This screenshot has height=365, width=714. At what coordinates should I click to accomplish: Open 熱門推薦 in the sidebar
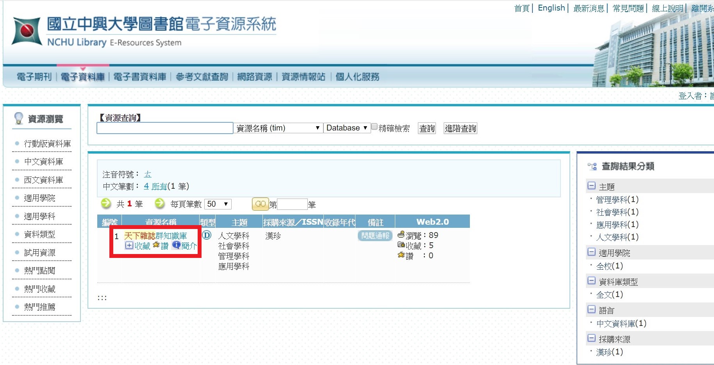tap(39, 307)
